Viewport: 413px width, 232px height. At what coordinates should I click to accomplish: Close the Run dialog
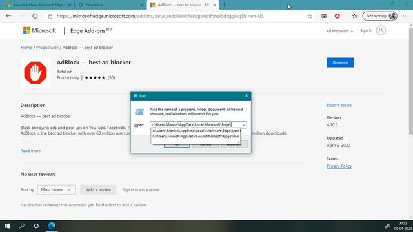[x=247, y=96]
